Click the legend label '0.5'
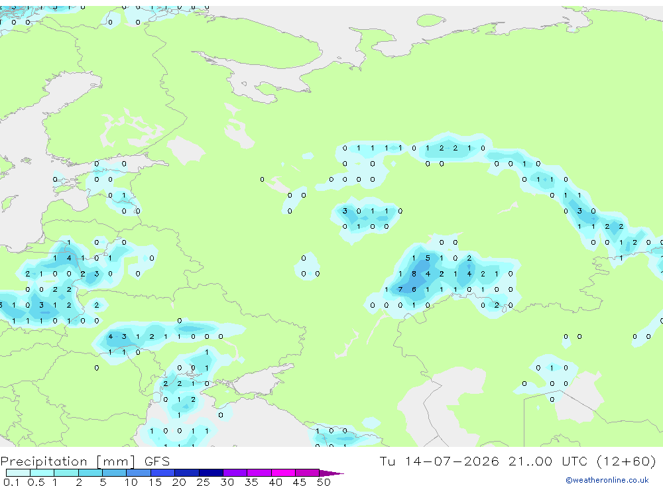This screenshot has width=663, height=486. 36,482
